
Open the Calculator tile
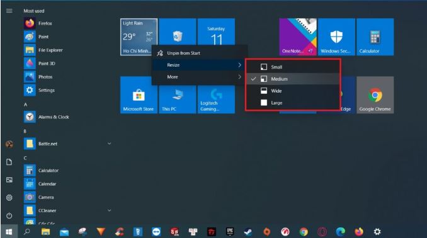pyautogui.click(x=375, y=37)
